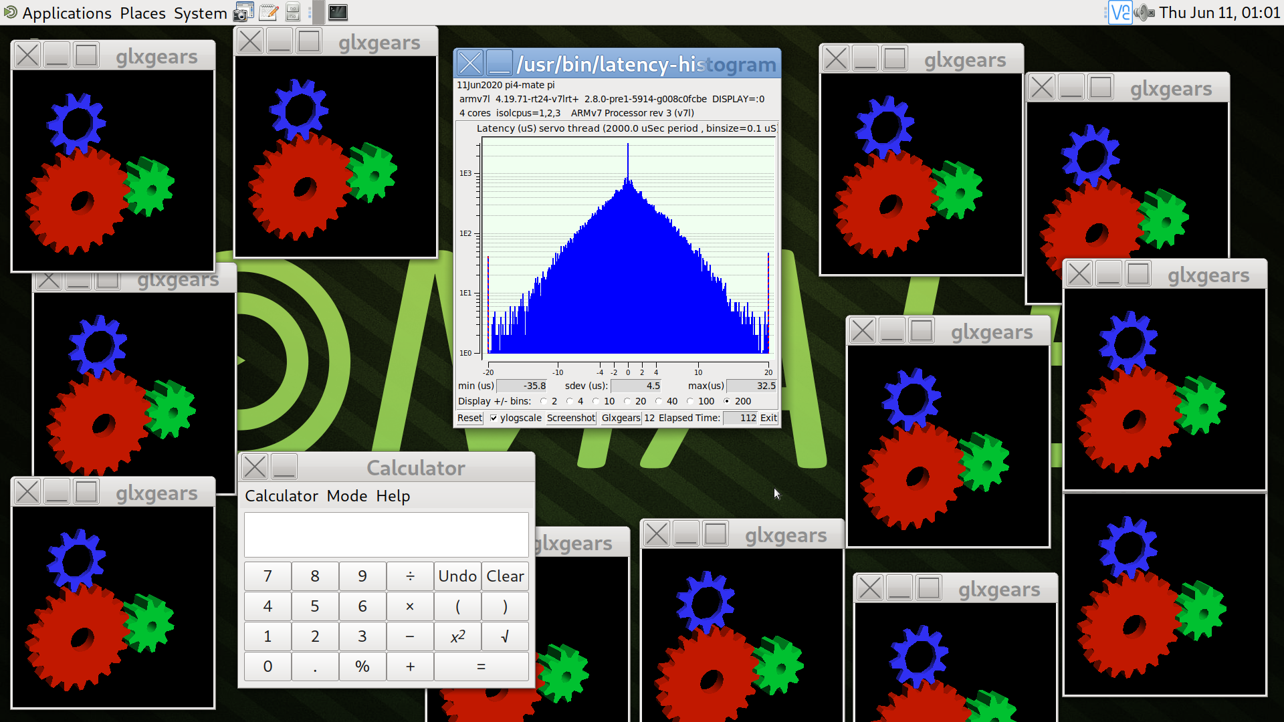Click the 7 key in Calculator

click(267, 576)
